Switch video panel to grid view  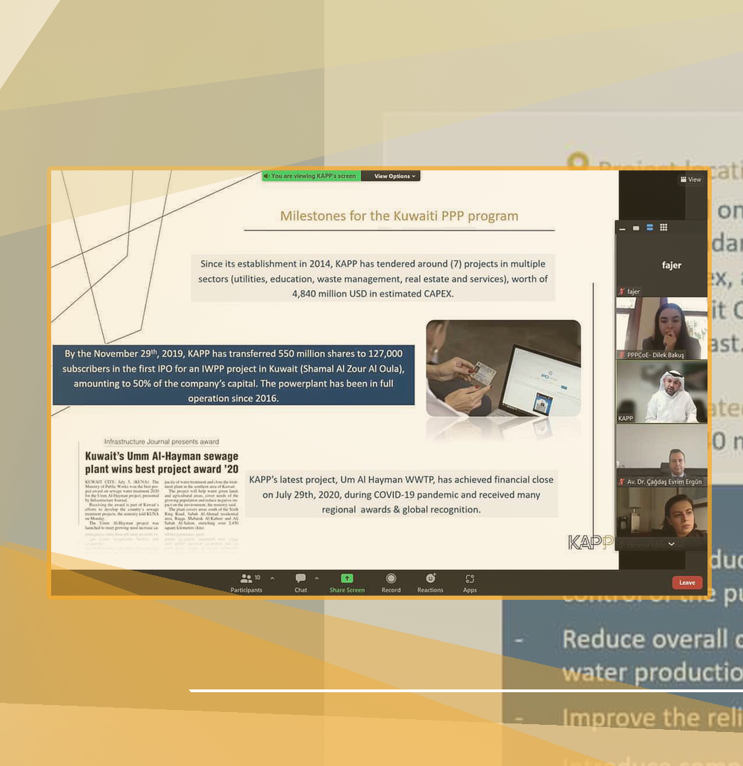click(x=664, y=227)
